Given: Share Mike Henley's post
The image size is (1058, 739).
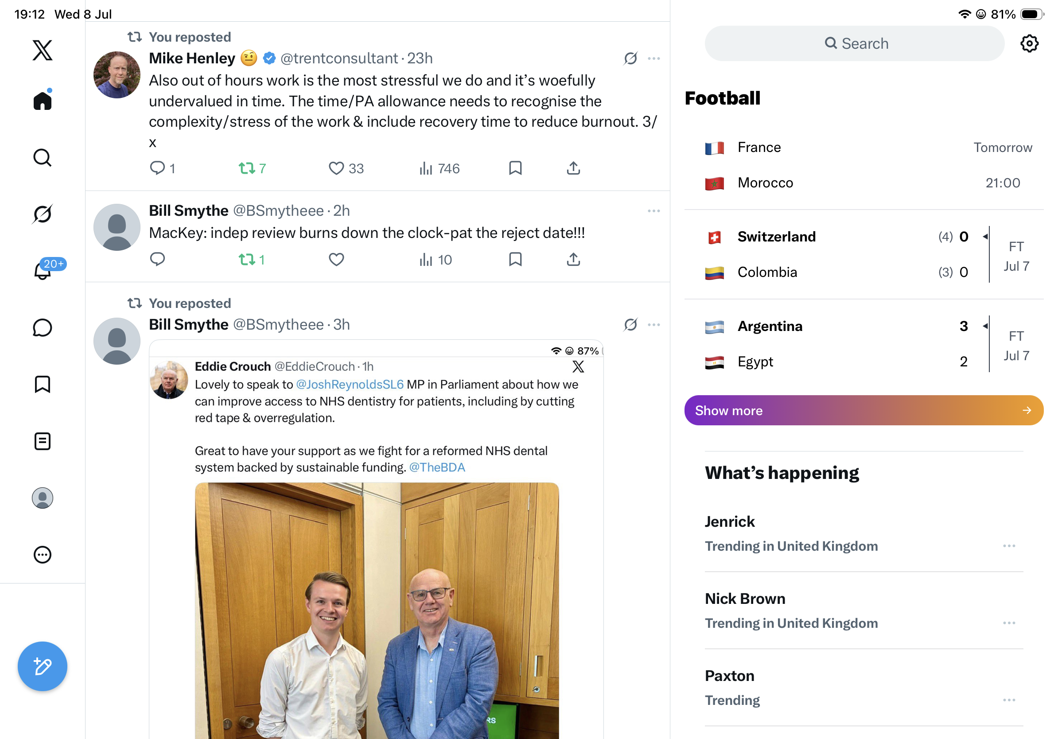Looking at the screenshot, I should click(x=573, y=169).
